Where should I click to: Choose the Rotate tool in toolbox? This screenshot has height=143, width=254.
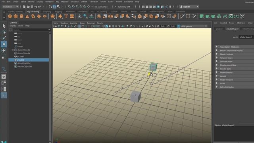[4, 50]
